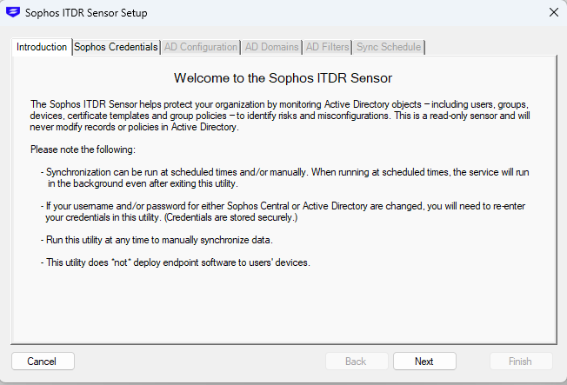567x385 pixels.
Task: Click the Finish button
Action: point(521,362)
